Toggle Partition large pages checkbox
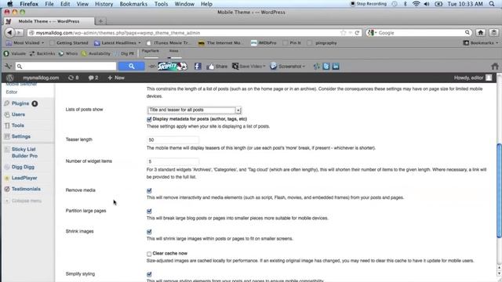Viewport: 502px width, 282px height. pos(149,211)
